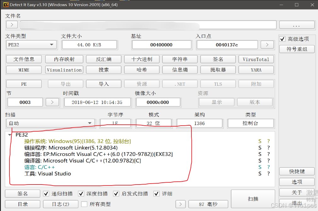Click the 87 毫秒 scan time field
This screenshot has width=318, height=211.
[x=208, y=204]
